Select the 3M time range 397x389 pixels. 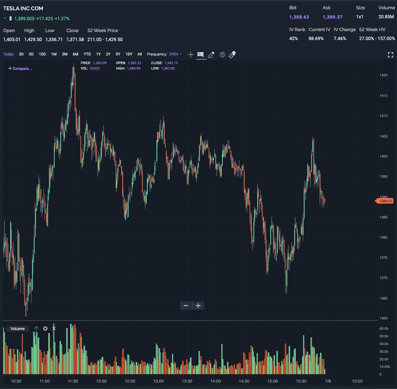click(x=65, y=54)
